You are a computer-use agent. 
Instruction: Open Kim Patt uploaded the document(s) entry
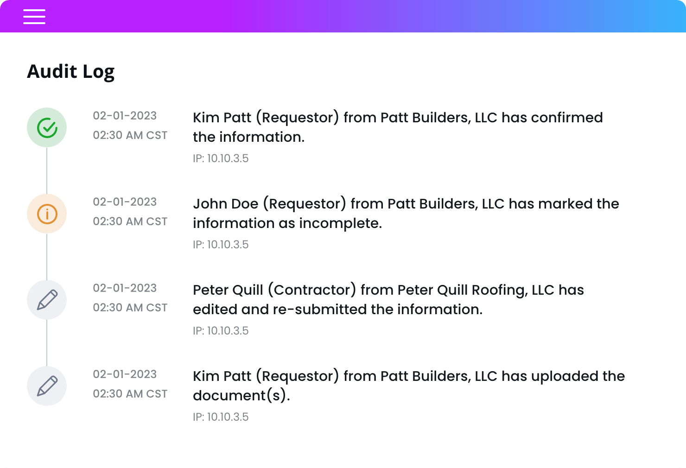409,386
